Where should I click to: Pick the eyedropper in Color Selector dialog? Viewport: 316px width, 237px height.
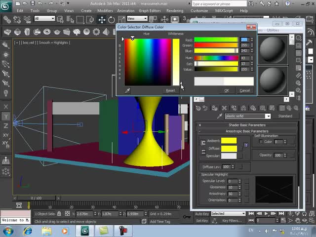pyautogui.click(x=127, y=91)
